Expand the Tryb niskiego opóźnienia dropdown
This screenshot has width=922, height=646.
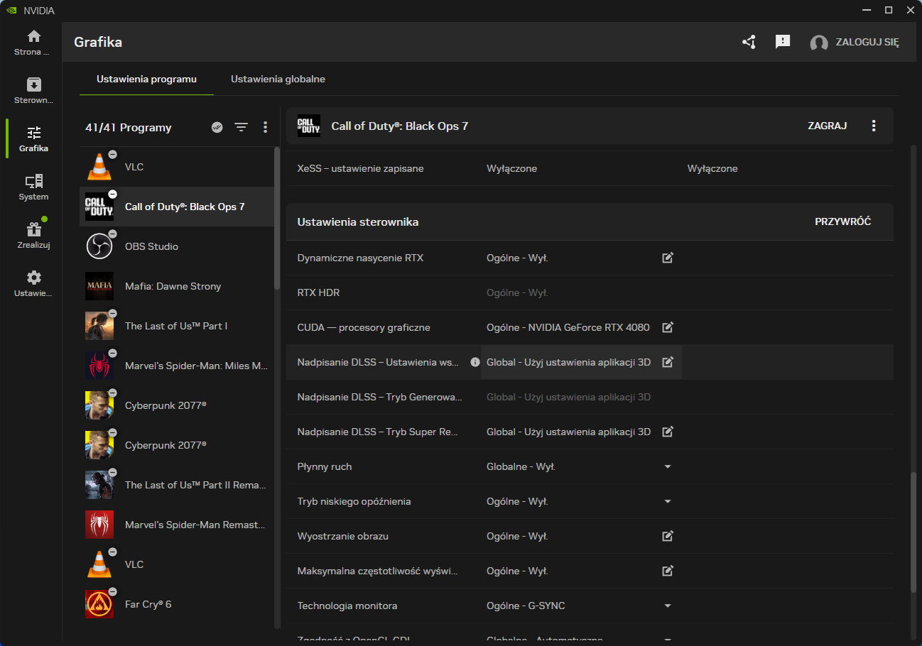click(x=667, y=501)
